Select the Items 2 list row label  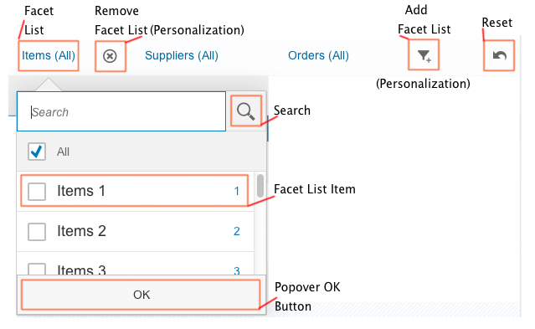coord(81,231)
